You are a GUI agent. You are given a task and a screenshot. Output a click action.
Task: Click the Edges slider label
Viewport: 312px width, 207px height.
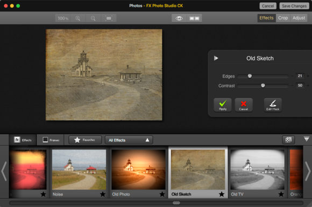pos(229,76)
